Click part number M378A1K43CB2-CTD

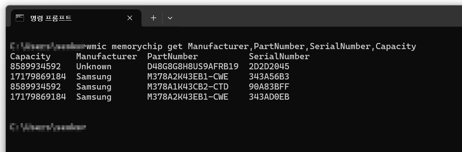188,87
